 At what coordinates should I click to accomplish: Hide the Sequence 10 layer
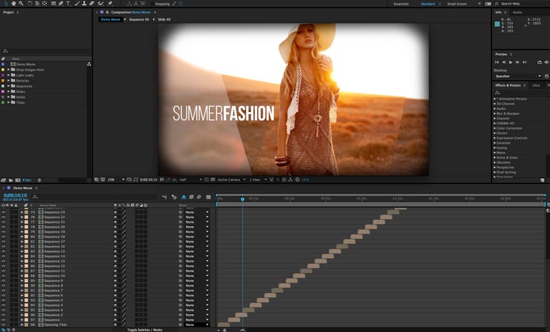point(3,276)
